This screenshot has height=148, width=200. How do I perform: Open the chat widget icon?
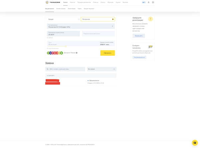(x=195, y=143)
